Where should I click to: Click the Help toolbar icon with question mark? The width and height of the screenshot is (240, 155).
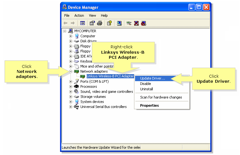[109, 23]
